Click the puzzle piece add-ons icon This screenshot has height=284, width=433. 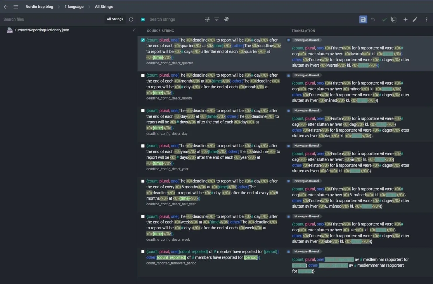[x=226, y=19]
